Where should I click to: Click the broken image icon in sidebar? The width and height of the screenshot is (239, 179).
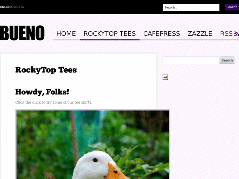pos(165,77)
